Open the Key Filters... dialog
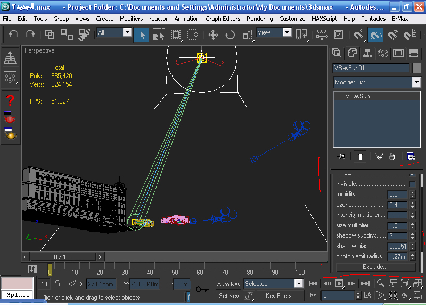This screenshot has height=305, width=426. pos(281,296)
